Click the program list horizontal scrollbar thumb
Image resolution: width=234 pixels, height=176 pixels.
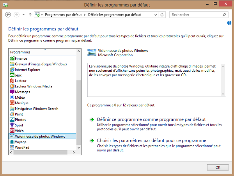point(41,152)
